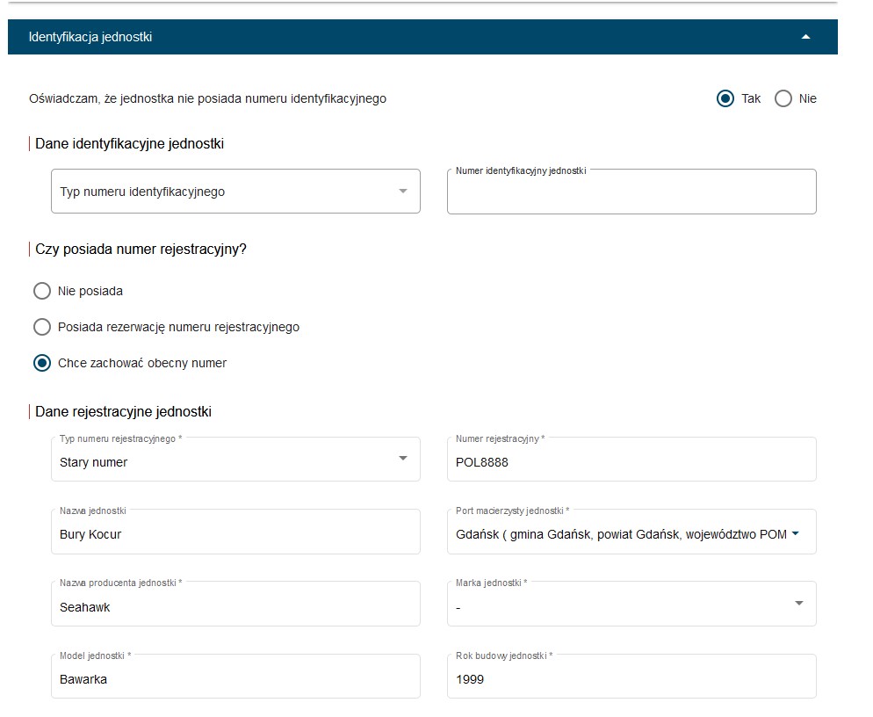Click the Nazwa producenta jednostki field
This screenshot has width=873, height=717.
pos(235,604)
